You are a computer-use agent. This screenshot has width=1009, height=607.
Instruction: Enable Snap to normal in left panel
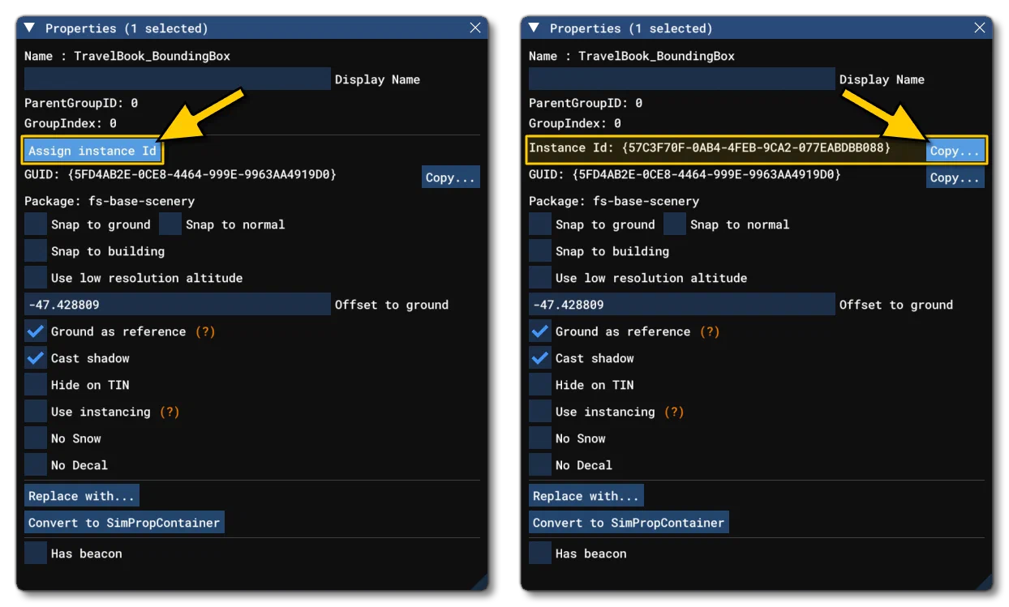click(x=170, y=224)
